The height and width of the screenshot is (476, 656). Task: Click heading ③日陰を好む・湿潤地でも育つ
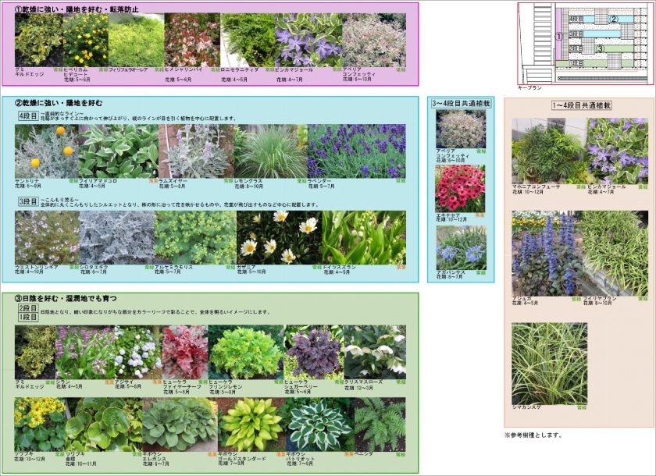point(66,298)
